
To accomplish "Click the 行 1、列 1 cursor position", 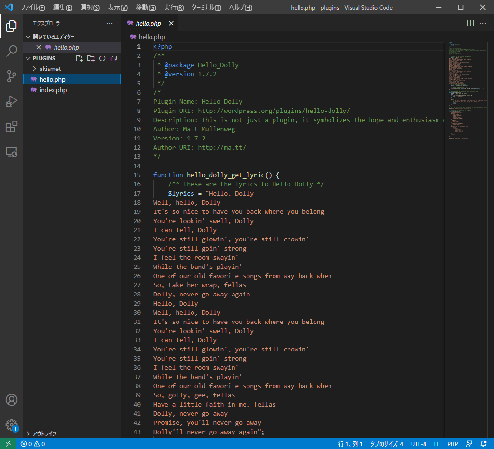I will (x=350, y=444).
